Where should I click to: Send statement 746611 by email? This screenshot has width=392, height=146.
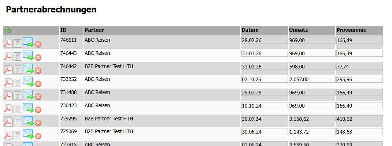[x=28, y=42]
